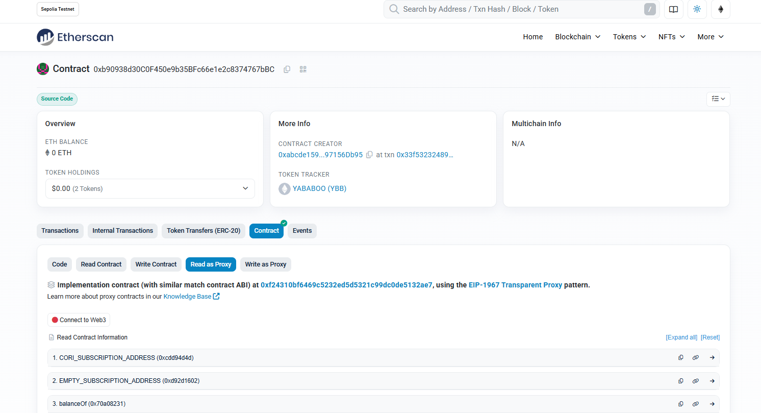Open the Tokens navigation menu
Image resolution: width=761 pixels, height=413 pixels.
click(x=629, y=37)
